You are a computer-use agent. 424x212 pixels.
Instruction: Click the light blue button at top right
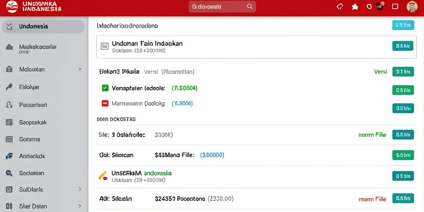(403, 25)
